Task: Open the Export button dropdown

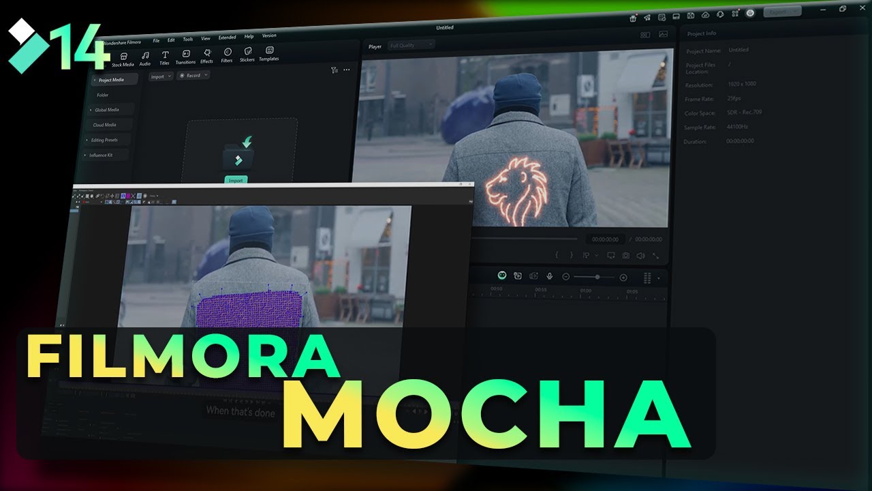Action: click(782, 12)
